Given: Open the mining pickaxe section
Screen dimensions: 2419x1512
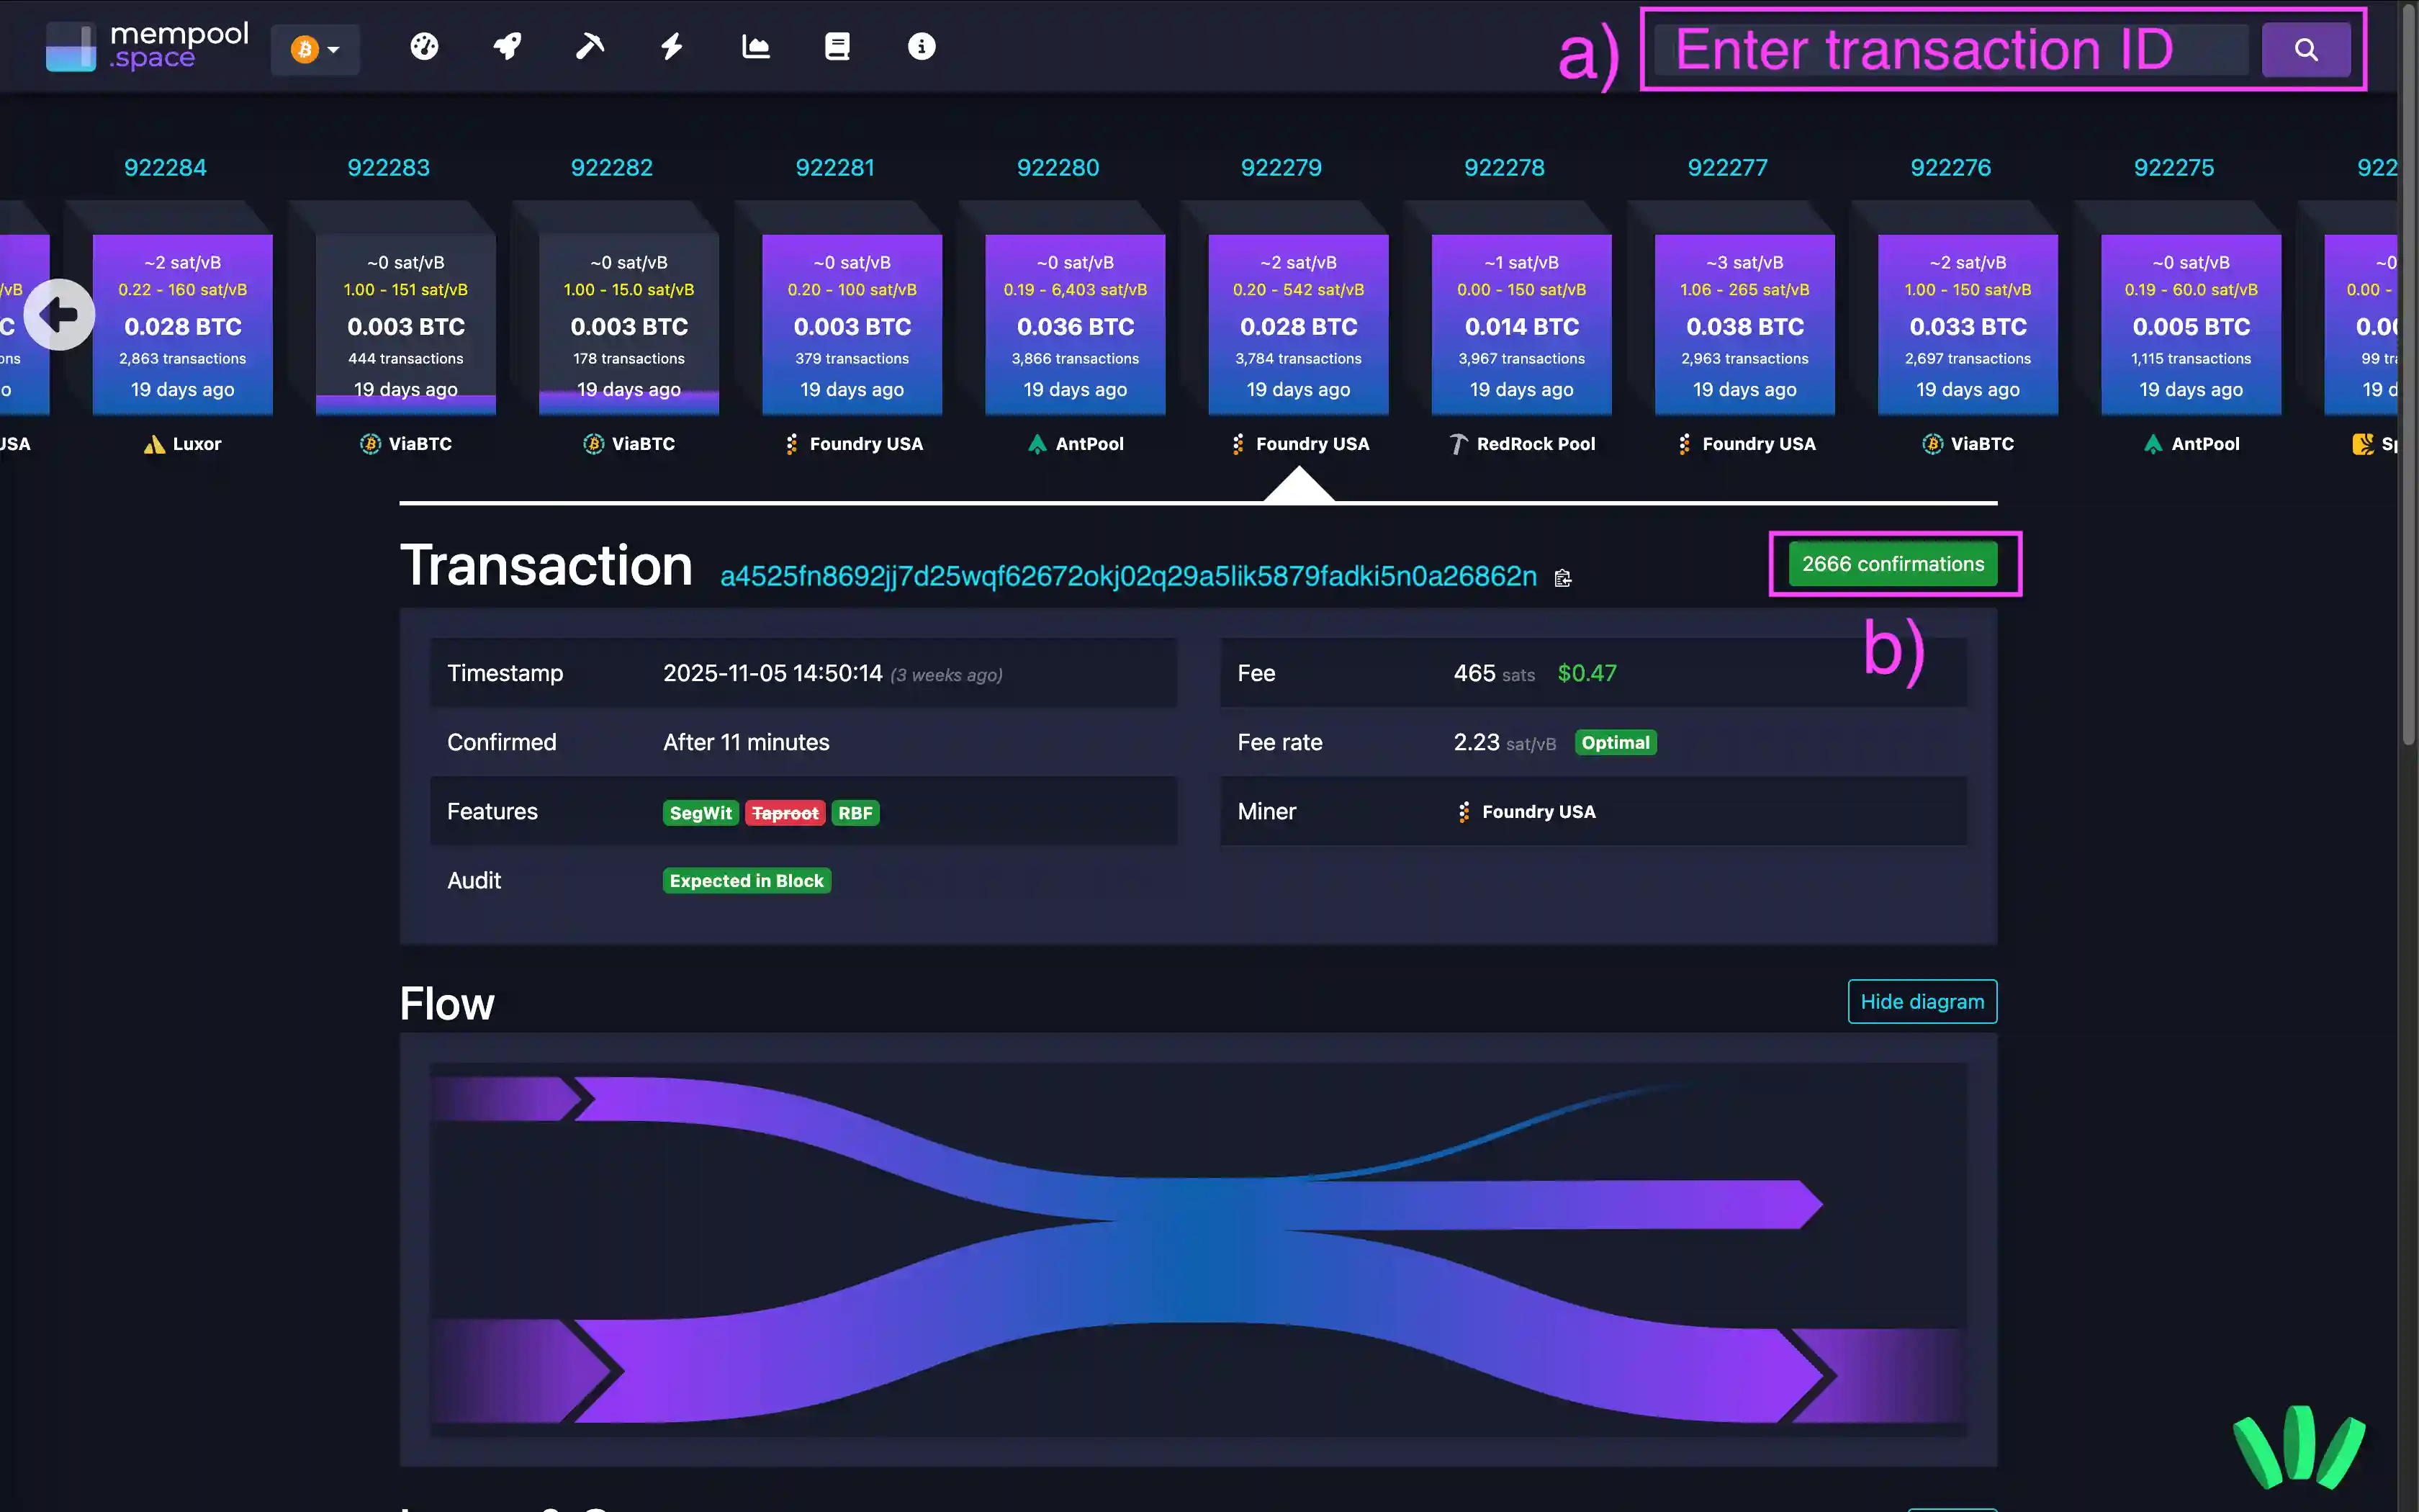Looking at the screenshot, I should point(589,46).
